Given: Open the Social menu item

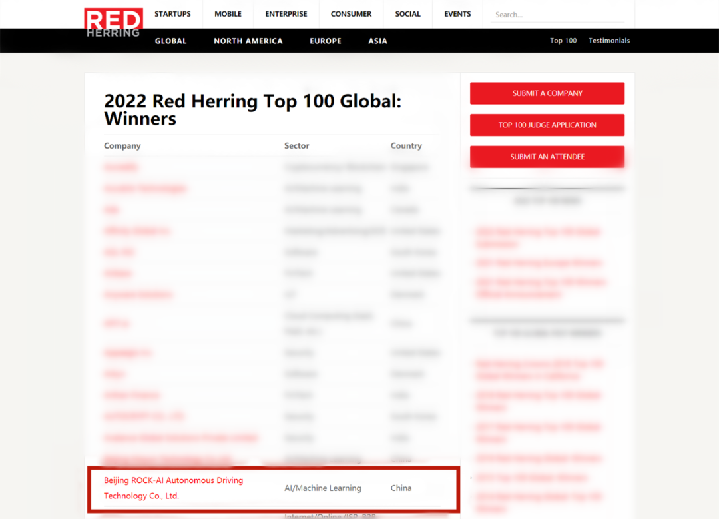Looking at the screenshot, I should tap(407, 14).
